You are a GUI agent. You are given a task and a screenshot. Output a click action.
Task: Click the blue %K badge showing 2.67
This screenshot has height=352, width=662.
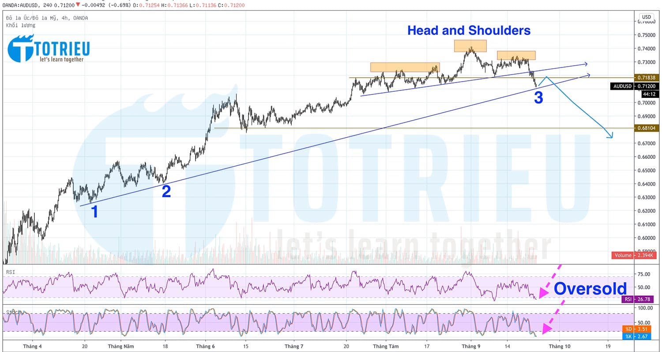pos(637,336)
